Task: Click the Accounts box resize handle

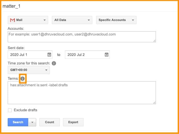Action: [x=154, y=41]
